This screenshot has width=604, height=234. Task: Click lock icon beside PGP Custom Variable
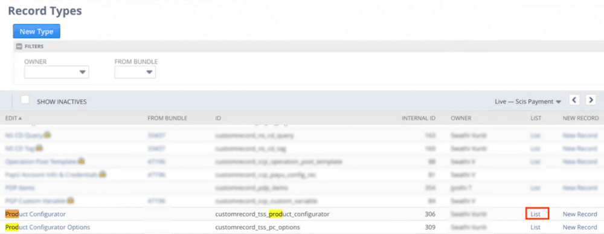click(x=71, y=201)
